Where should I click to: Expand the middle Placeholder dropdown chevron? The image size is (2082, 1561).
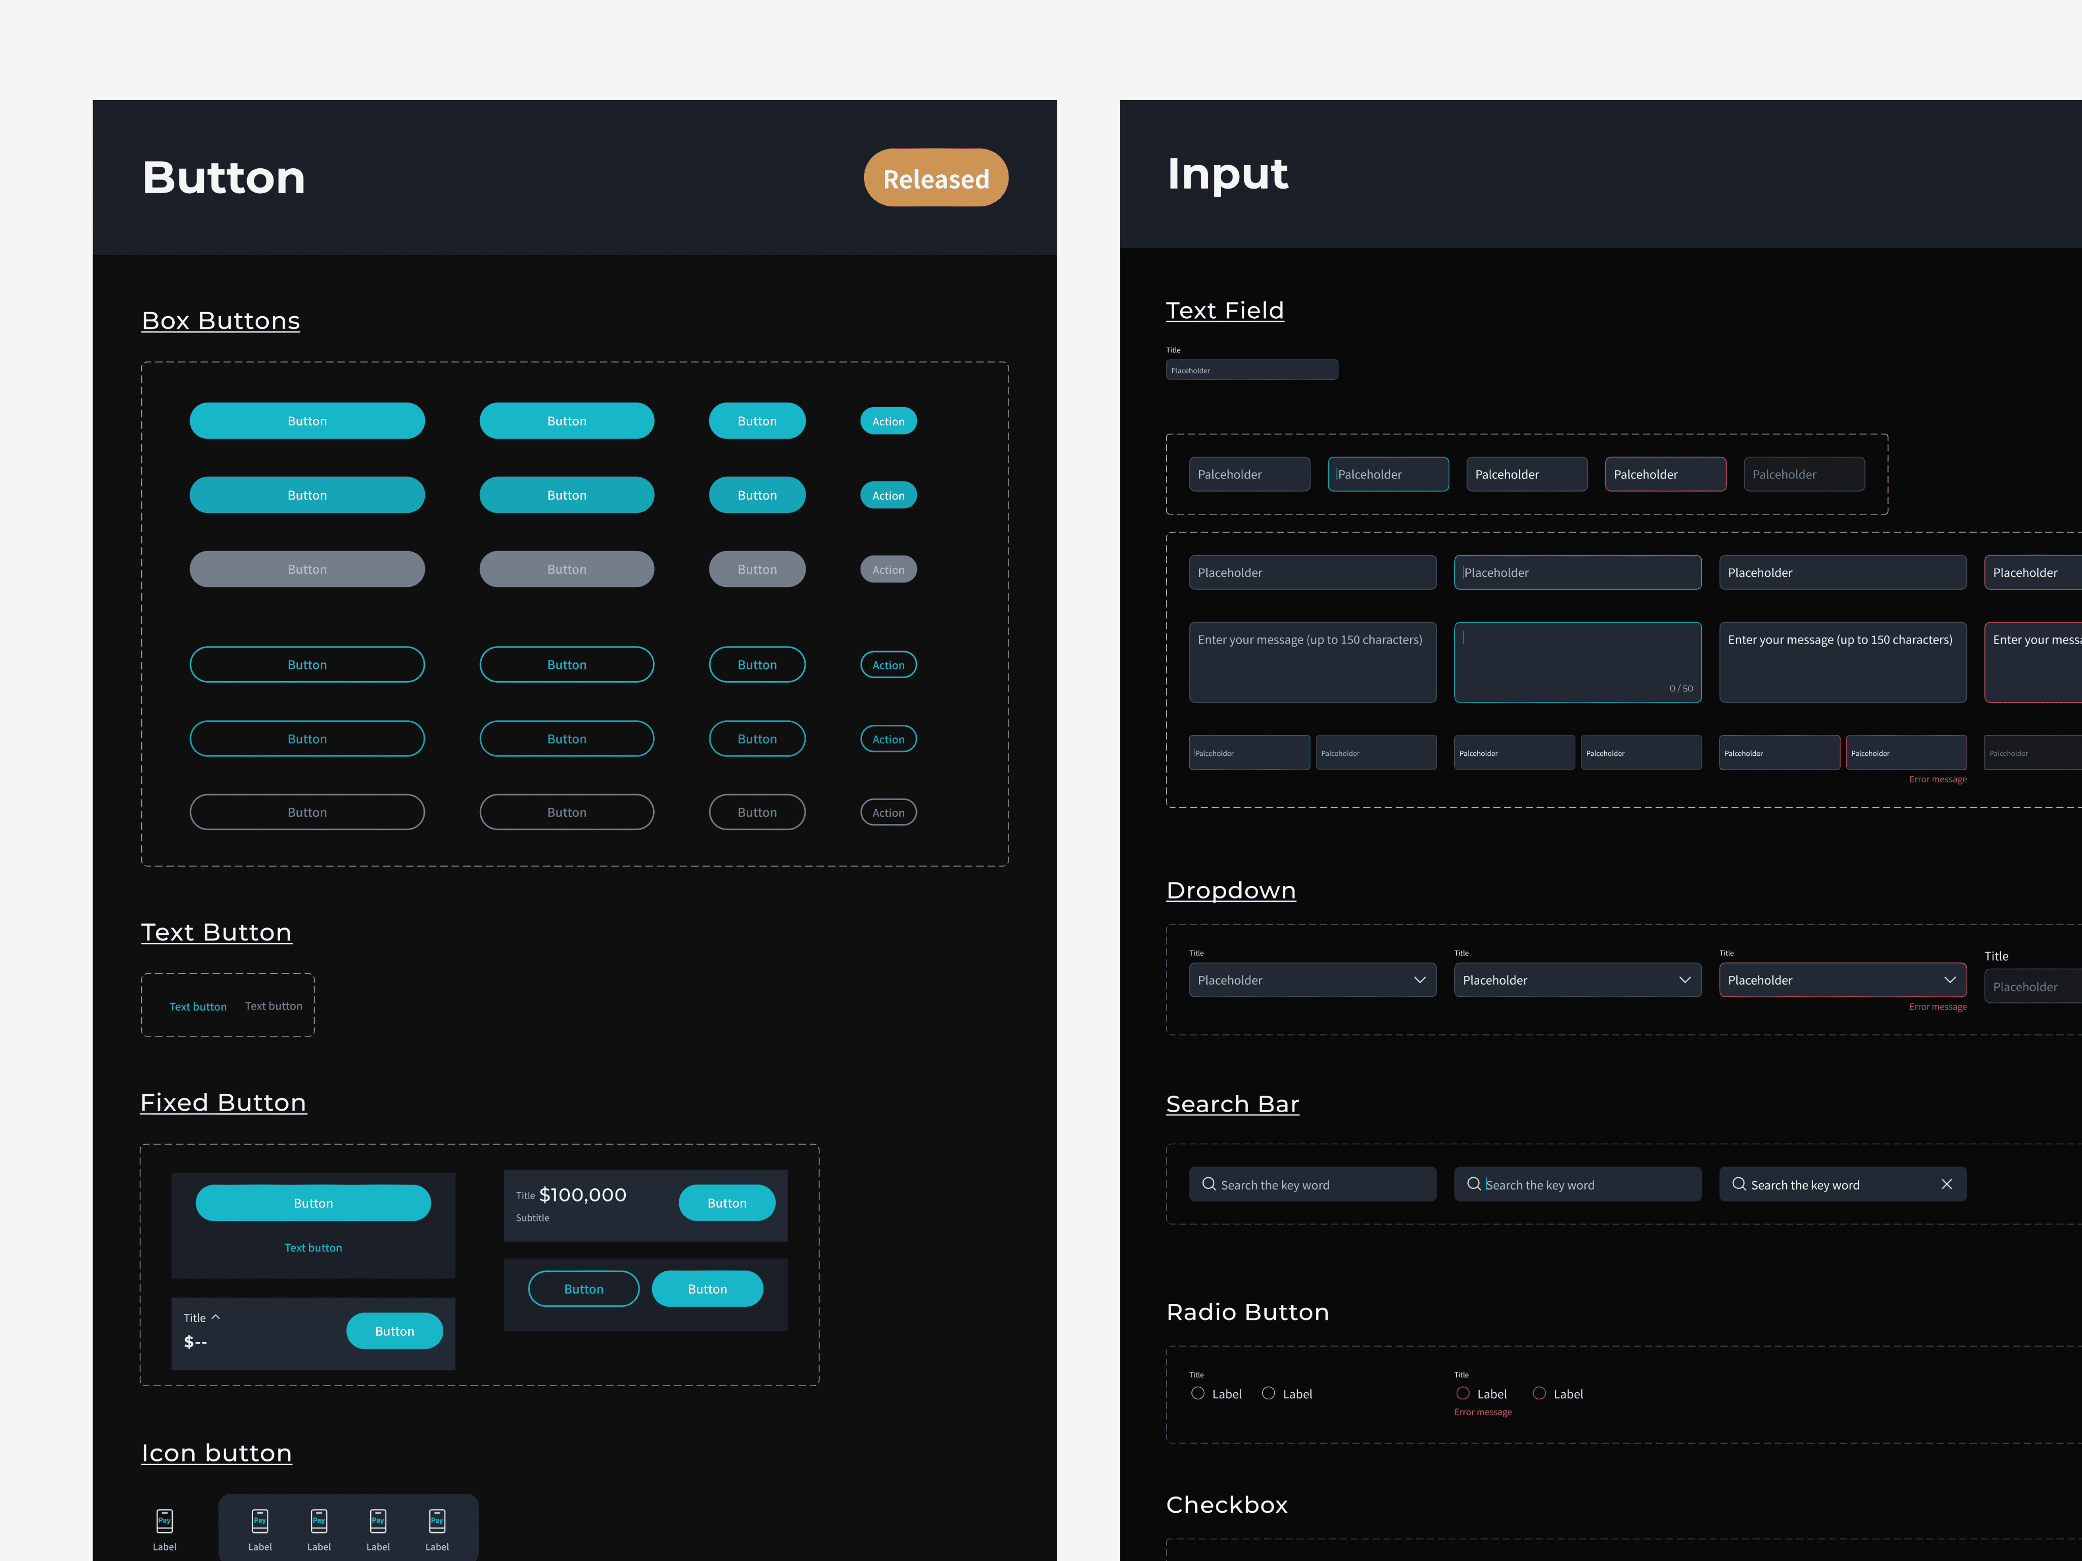(1685, 980)
